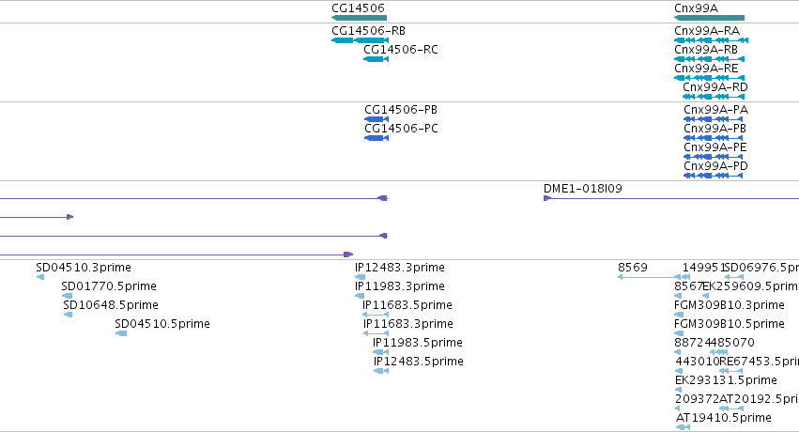Select EST label SD01770.5prime
Viewport: 799px width, 432px height.
pos(109,286)
